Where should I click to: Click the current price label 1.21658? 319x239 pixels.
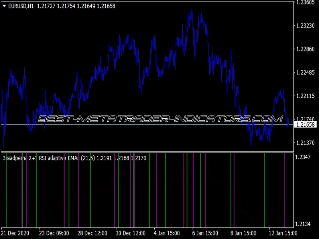pos(305,125)
